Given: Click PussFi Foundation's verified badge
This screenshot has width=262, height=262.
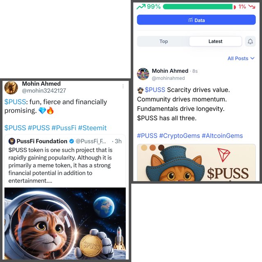Looking at the screenshot, I should click(x=72, y=141).
